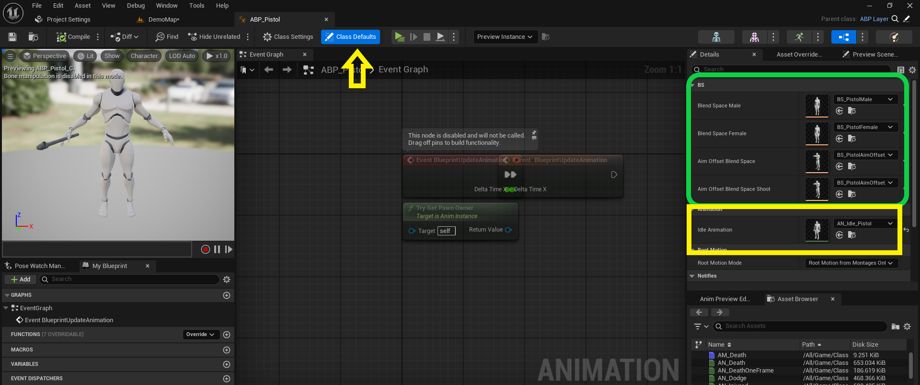Navigate back with the graph left arrow
The image size is (920, 385).
(x=269, y=70)
